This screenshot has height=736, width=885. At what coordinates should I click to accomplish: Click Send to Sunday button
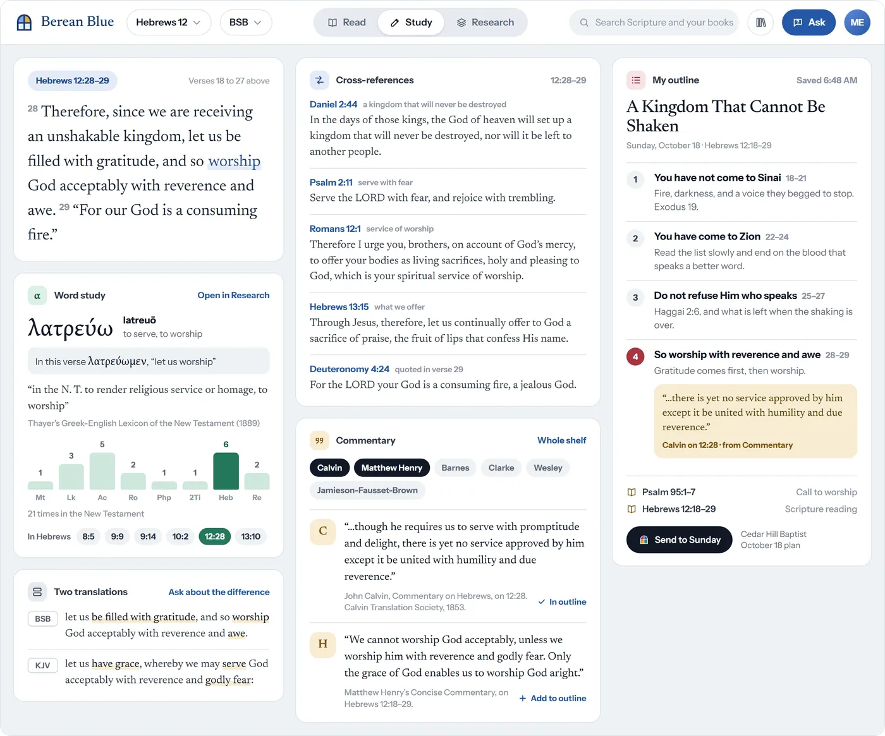pyautogui.click(x=679, y=540)
